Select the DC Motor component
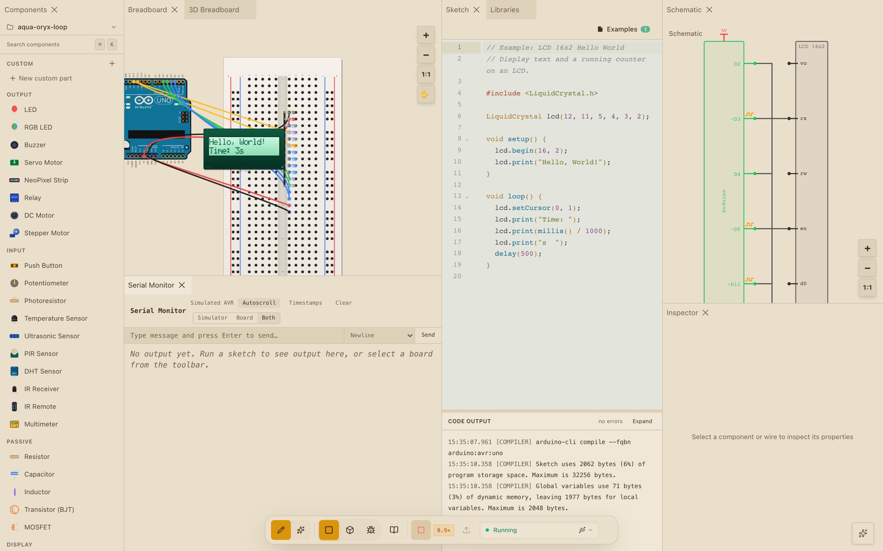The width and height of the screenshot is (883, 551). (x=62, y=215)
